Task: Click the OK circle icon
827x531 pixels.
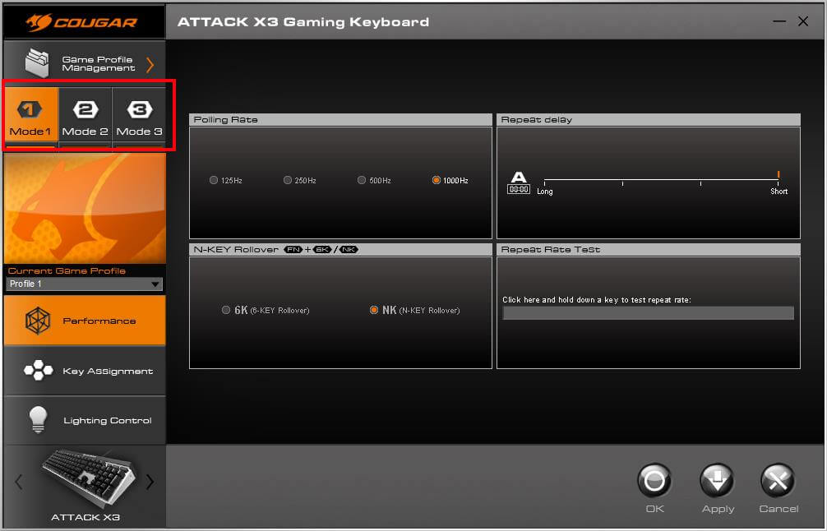Action: [x=654, y=481]
